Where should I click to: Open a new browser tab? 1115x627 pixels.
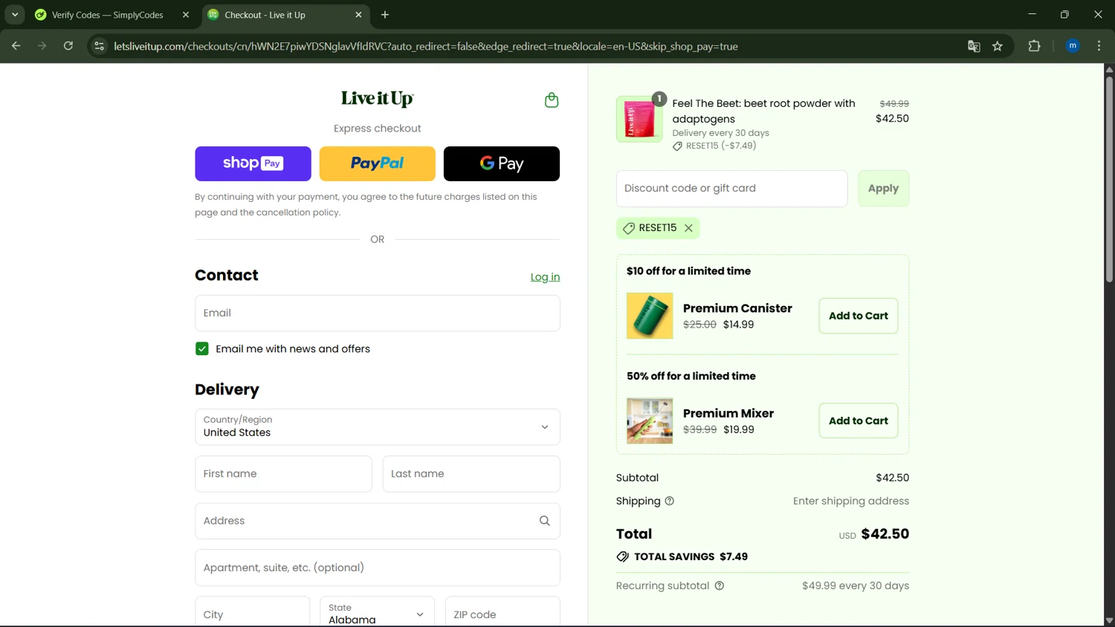click(x=385, y=15)
